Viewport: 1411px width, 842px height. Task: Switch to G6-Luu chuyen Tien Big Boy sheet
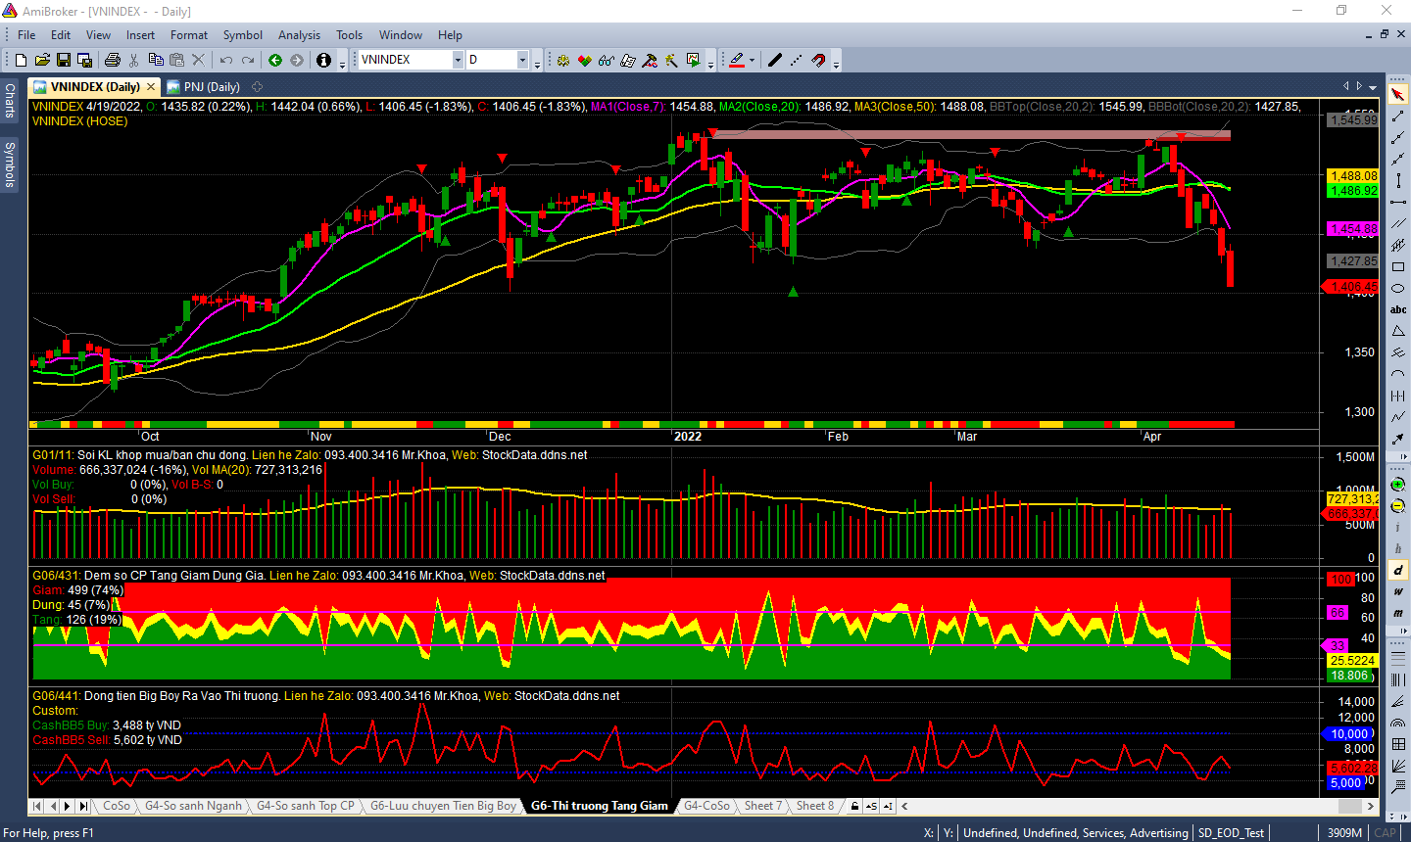[x=443, y=806]
